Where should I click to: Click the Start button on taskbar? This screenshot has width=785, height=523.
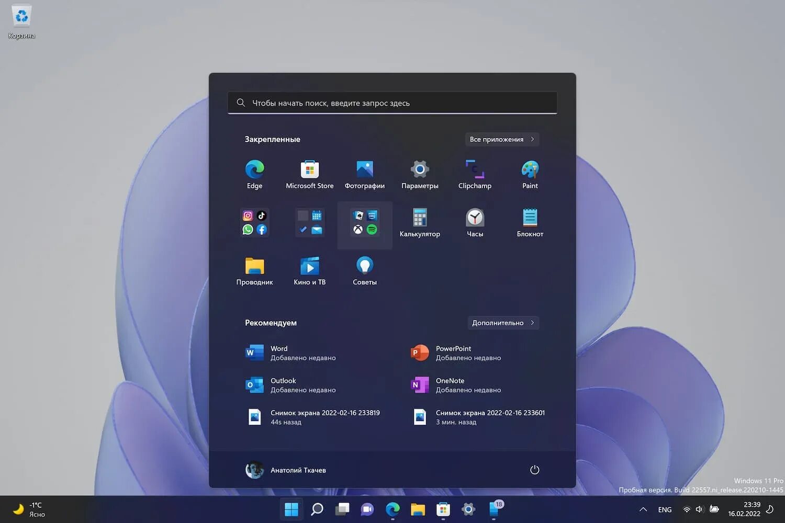[291, 509]
